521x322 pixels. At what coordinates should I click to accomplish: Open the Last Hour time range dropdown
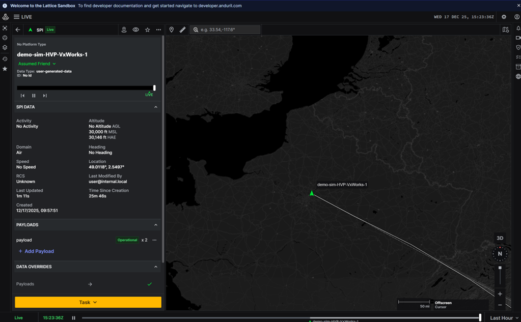(x=504, y=318)
